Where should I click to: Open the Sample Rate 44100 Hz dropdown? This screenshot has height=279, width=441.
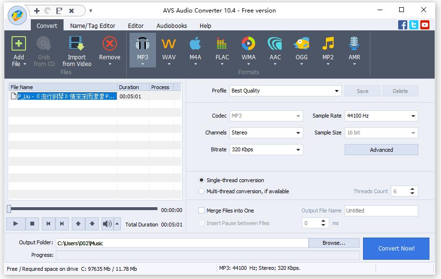coord(413,116)
